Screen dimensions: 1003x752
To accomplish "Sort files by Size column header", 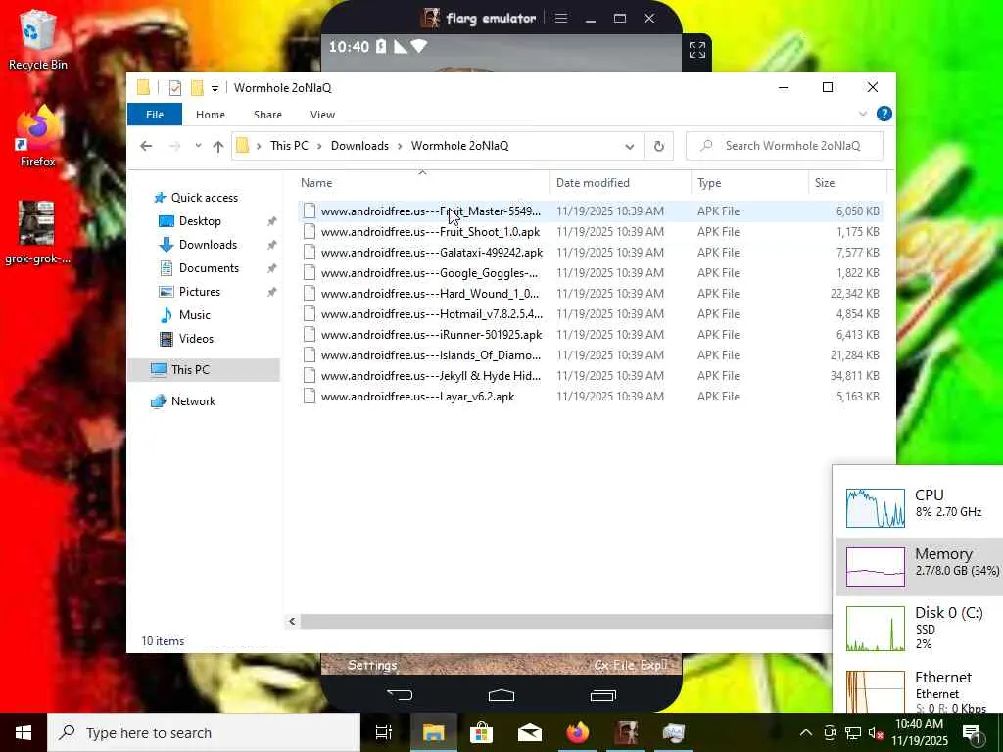I will [847, 183].
